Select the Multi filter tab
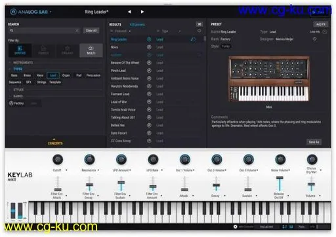336x237 pixels. click(x=91, y=50)
